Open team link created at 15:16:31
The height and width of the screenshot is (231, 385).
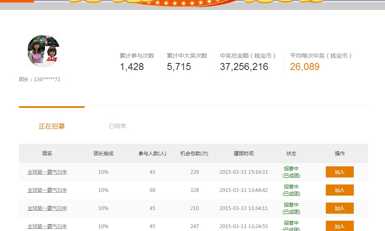(47, 172)
